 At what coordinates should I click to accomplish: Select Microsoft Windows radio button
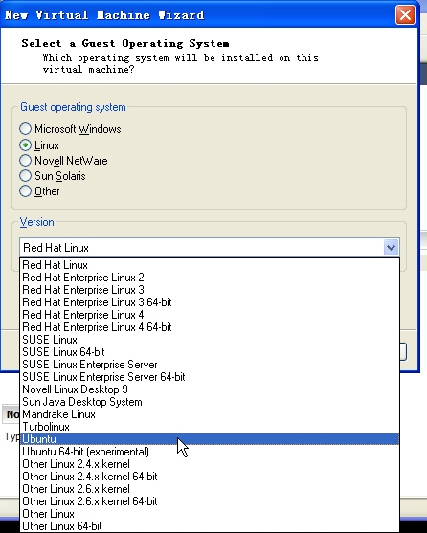[x=26, y=129]
